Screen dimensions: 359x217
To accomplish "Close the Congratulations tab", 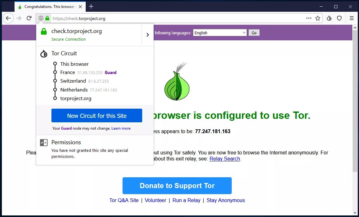I will [80, 7].
